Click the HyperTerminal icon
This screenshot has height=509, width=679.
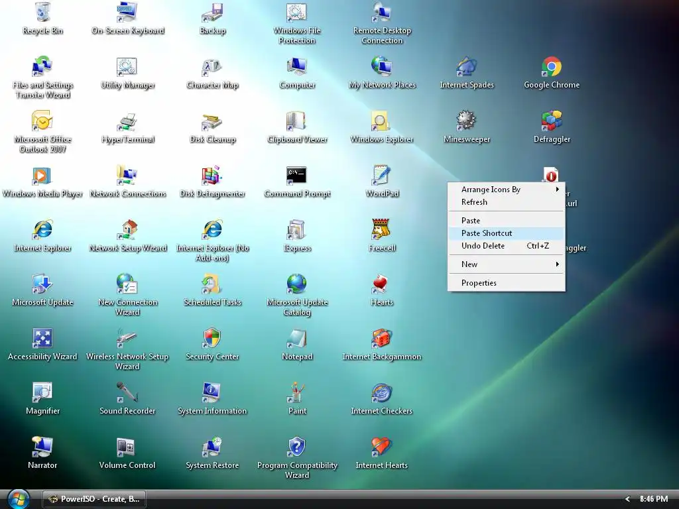tap(127, 121)
